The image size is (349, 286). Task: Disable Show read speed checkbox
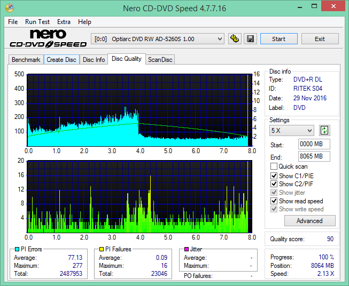tap(274, 201)
